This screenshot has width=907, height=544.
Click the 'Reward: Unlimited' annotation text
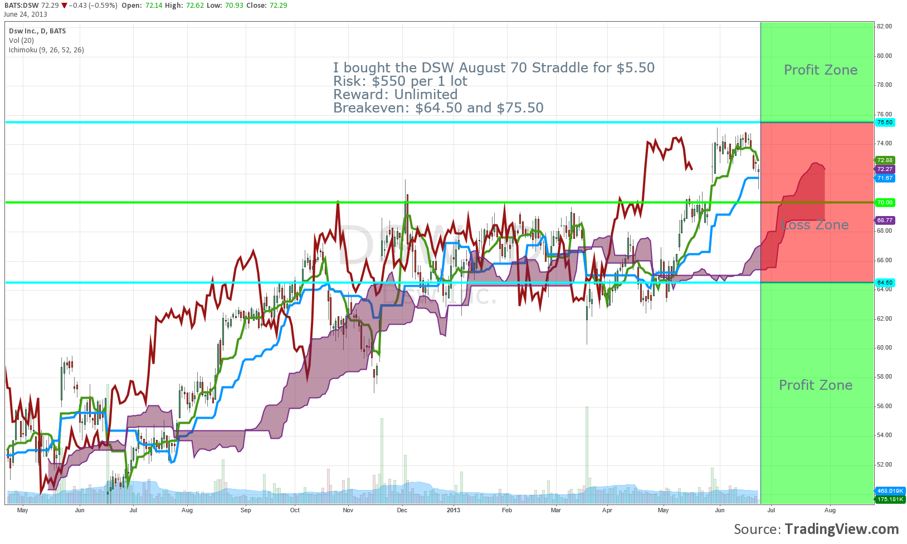tap(395, 95)
